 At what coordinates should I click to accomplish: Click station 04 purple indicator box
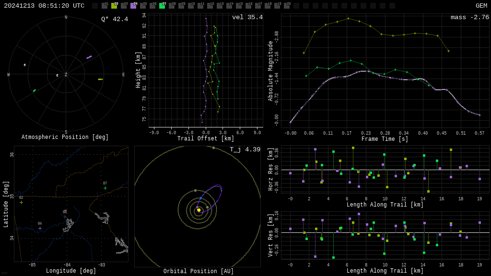(133, 6)
